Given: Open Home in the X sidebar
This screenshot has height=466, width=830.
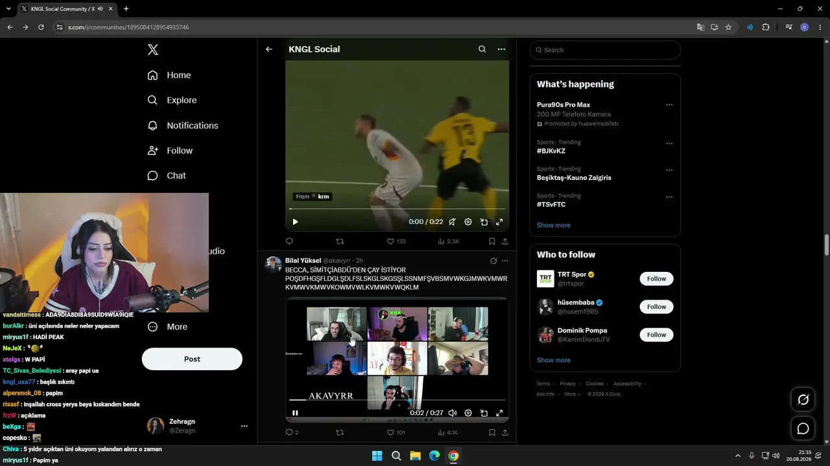Looking at the screenshot, I should click(169, 75).
